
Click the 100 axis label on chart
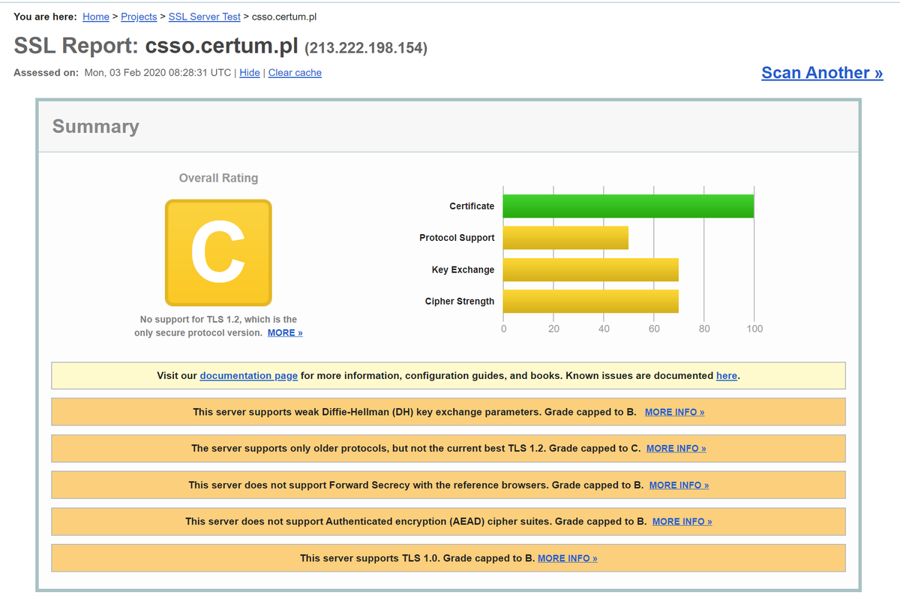pos(754,329)
